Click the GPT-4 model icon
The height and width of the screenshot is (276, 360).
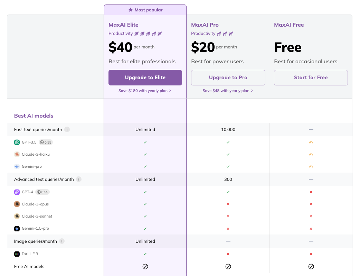pos(17,192)
